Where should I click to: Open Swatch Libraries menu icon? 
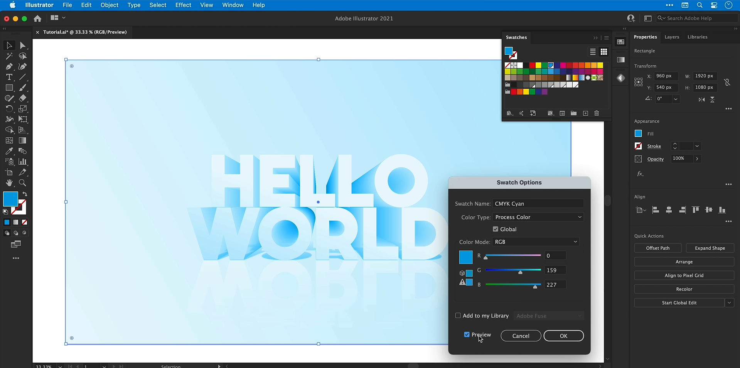coord(509,113)
